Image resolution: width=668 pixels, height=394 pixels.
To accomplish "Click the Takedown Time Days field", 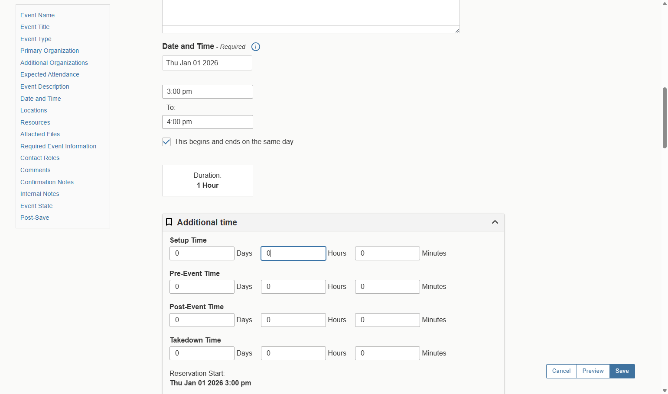I will pos(202,353).
